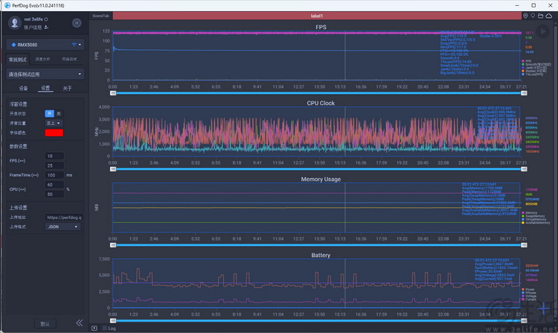The height and width of the screenshot is (333, 558).
Task: Toggle Voltage series in the Battery legend
Action: (x=529, y=296)
